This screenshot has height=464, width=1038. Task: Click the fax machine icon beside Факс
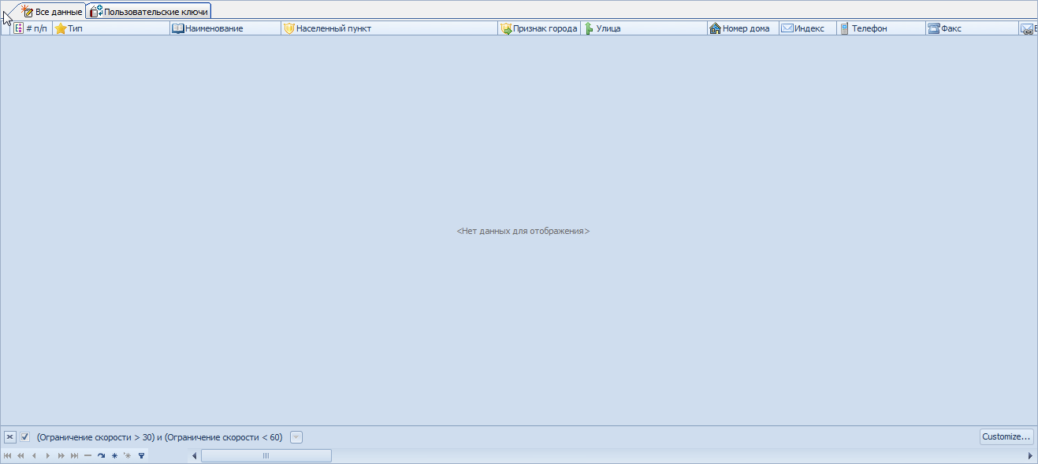click(933, 28)
